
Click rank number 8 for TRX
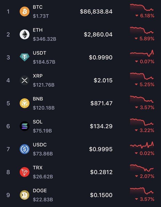(x=8, y=172)
